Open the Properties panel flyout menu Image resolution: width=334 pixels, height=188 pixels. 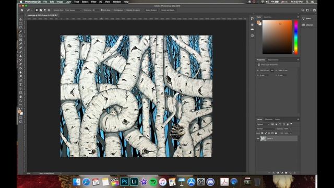coord(298,60)
